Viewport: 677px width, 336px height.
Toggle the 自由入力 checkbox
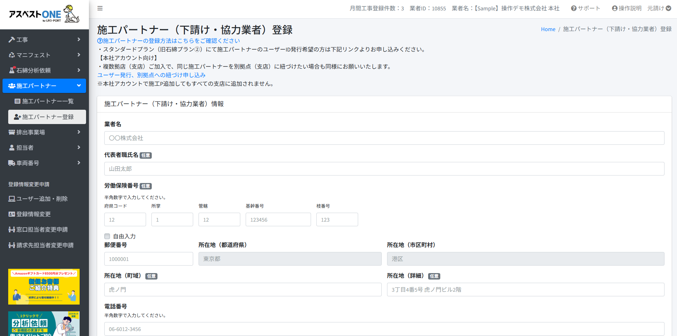click(x=107, y=236)
